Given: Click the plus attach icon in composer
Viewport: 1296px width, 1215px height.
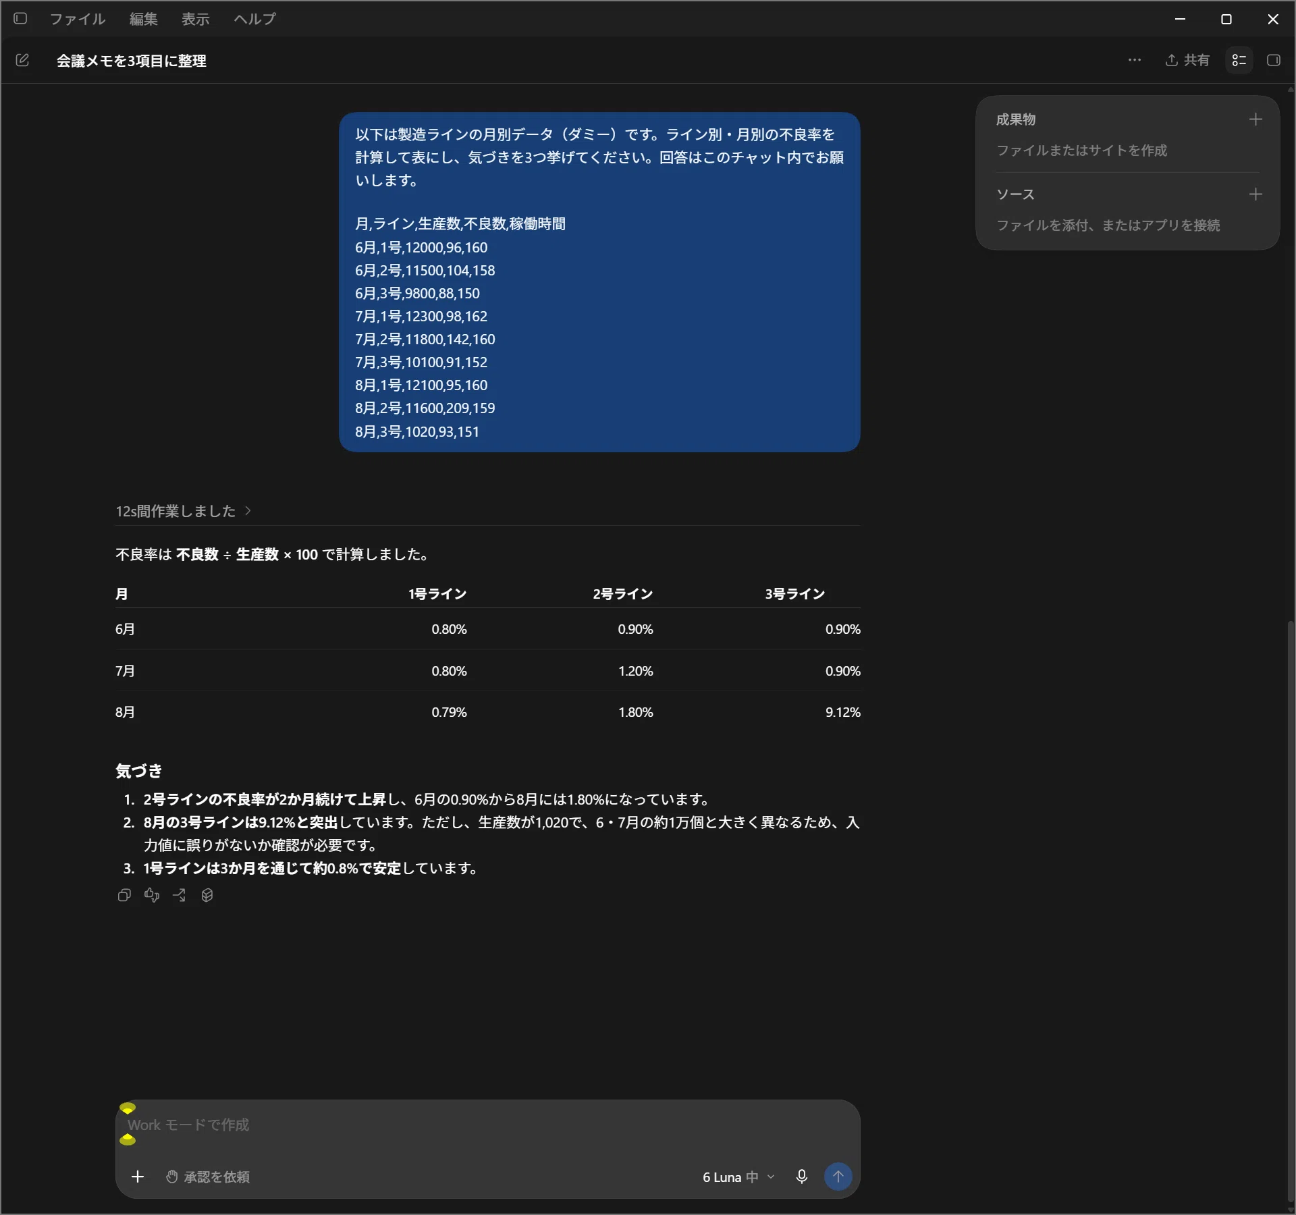Looking at the screenshot, I should pyautogui.click(x=138, y=1177).
